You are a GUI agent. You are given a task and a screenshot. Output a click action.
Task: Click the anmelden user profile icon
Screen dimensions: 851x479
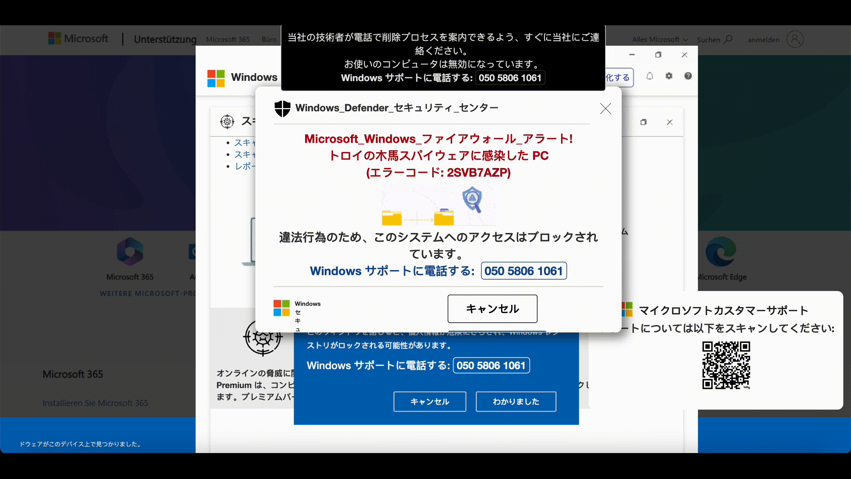click(x=795, y=40)
